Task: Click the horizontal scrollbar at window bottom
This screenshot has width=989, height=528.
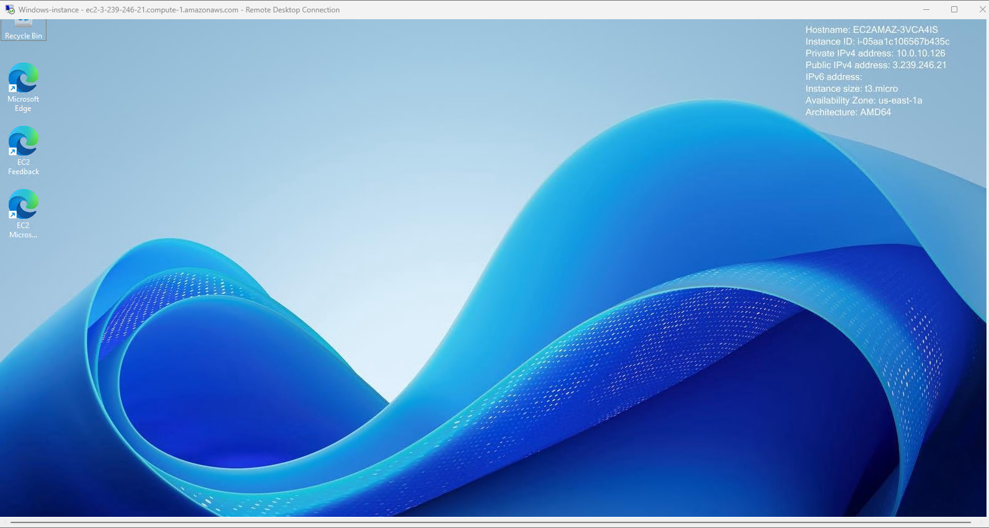Action: click(490, 522)
